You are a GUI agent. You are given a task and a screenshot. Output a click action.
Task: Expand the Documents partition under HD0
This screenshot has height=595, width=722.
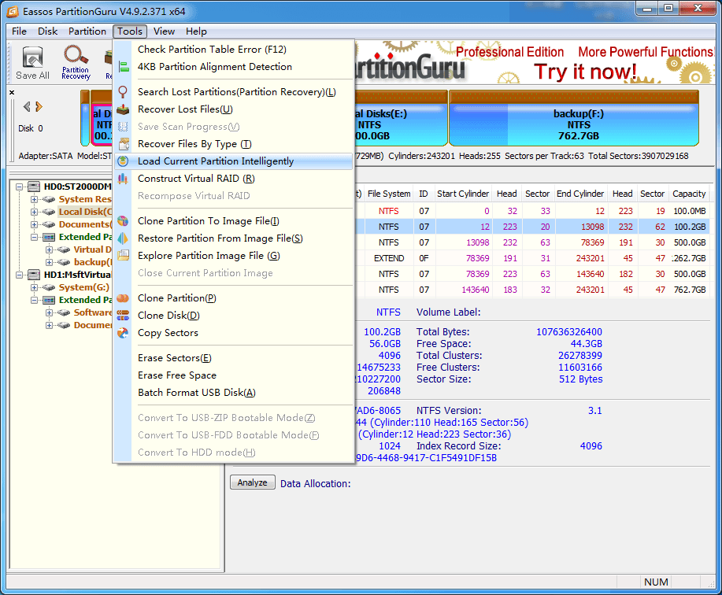34,224
